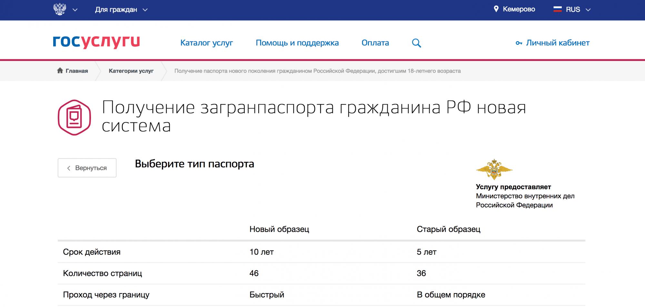Open the 'Каталог услуг' menu item
This screenshot has height=307, width=645.
coord(206,43)
